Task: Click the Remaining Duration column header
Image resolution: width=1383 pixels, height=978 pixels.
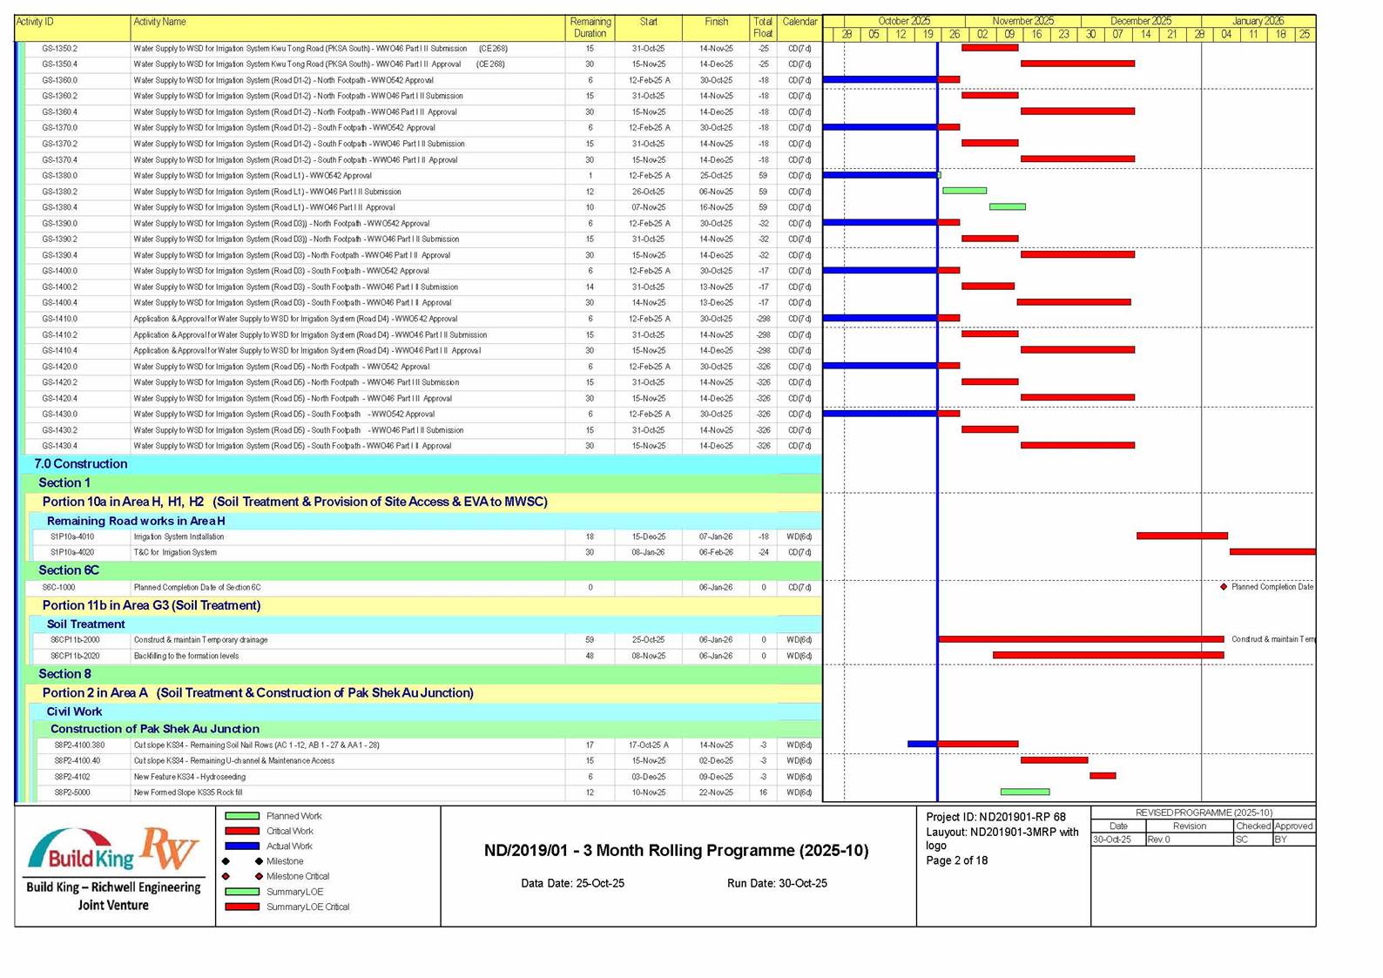Action: (x=590, y=27)
